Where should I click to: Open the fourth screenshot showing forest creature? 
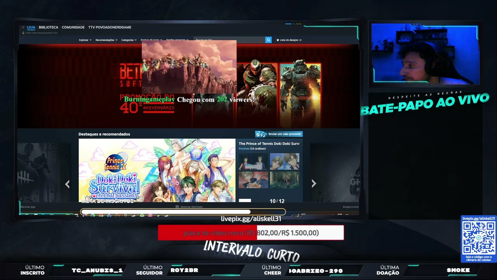coord(285,180)
